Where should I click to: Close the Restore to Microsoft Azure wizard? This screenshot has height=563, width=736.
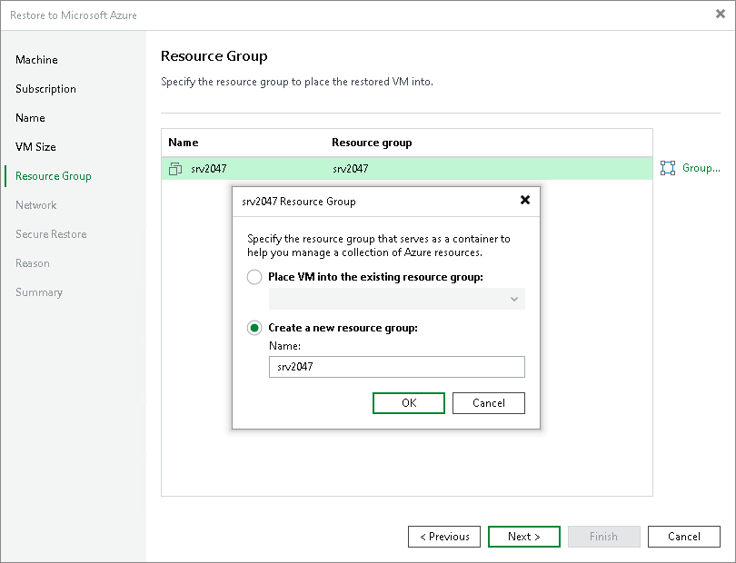[720, 15]
